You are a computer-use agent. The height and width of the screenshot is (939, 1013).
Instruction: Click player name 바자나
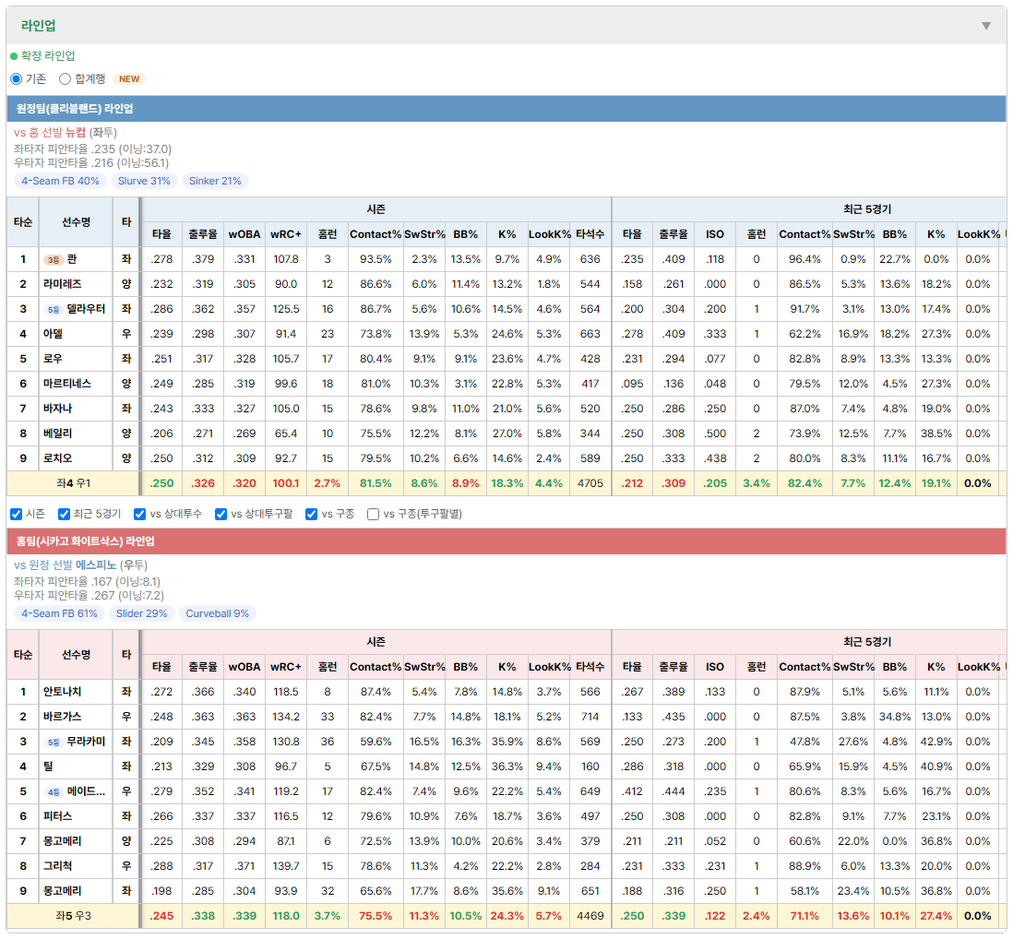(x=57, y=409)
